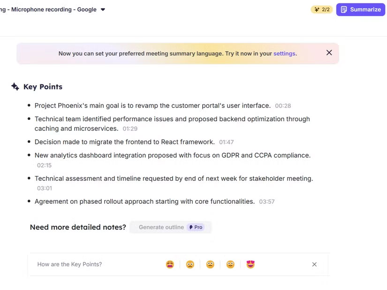
Task: Click the Pro badge on Generate outline
Action: pos(196,227)
